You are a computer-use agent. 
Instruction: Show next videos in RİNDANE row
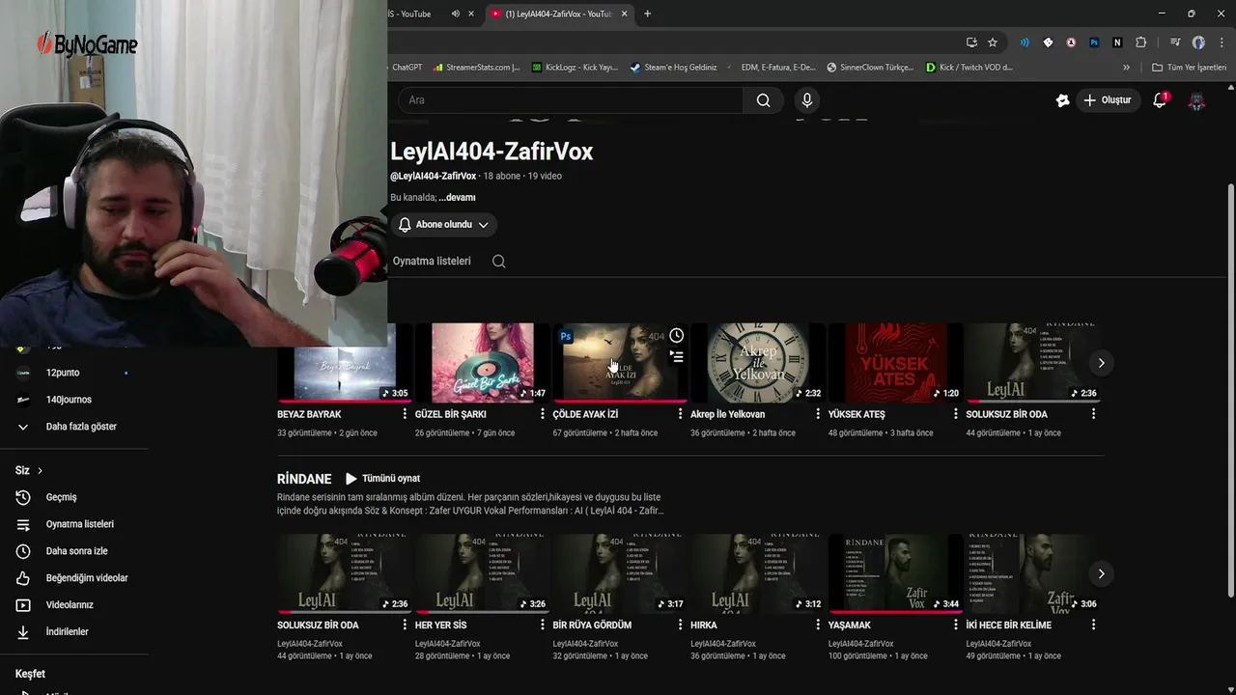pyautogui.click(x=1101, y=573)
